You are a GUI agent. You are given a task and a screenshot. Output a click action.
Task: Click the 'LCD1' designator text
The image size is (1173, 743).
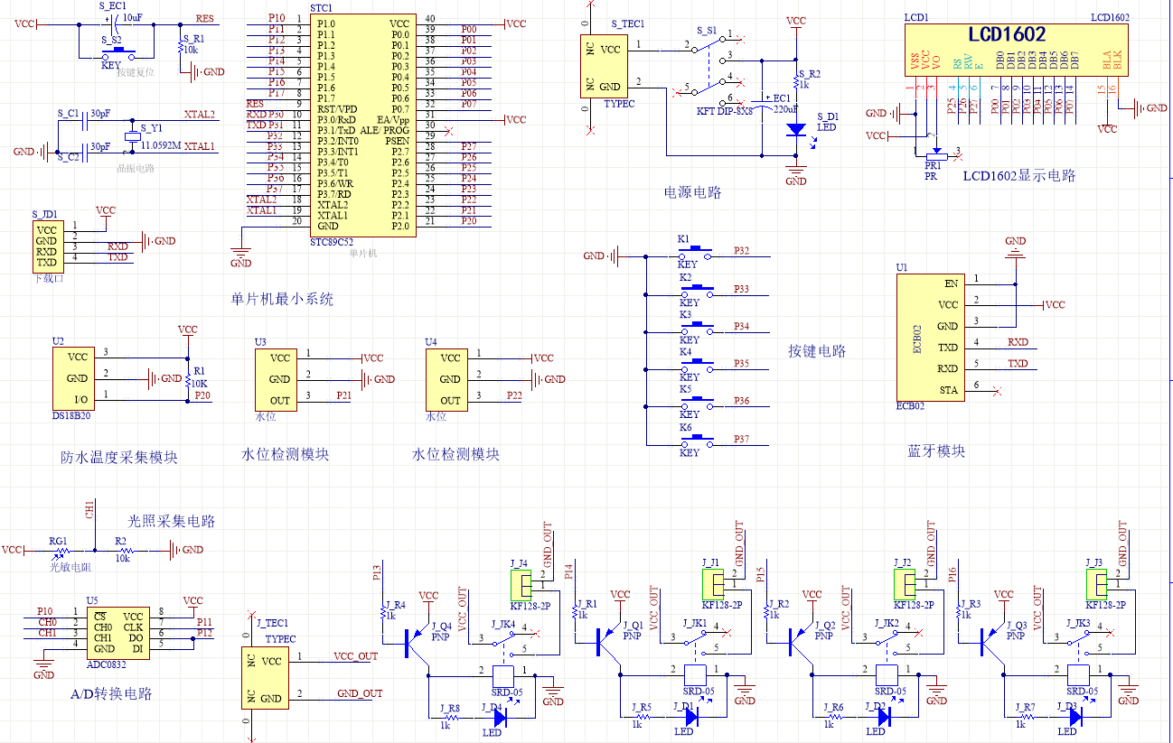(x=915, y=17)
